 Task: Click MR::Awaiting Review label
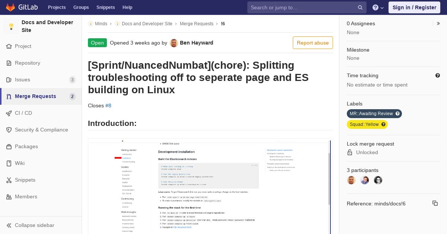tap(371, 114)
